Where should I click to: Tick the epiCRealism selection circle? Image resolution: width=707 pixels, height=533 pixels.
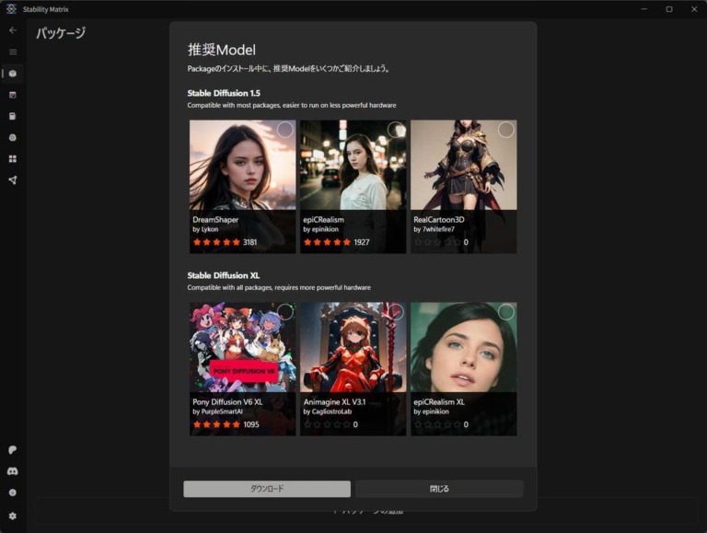coord(395,130)
